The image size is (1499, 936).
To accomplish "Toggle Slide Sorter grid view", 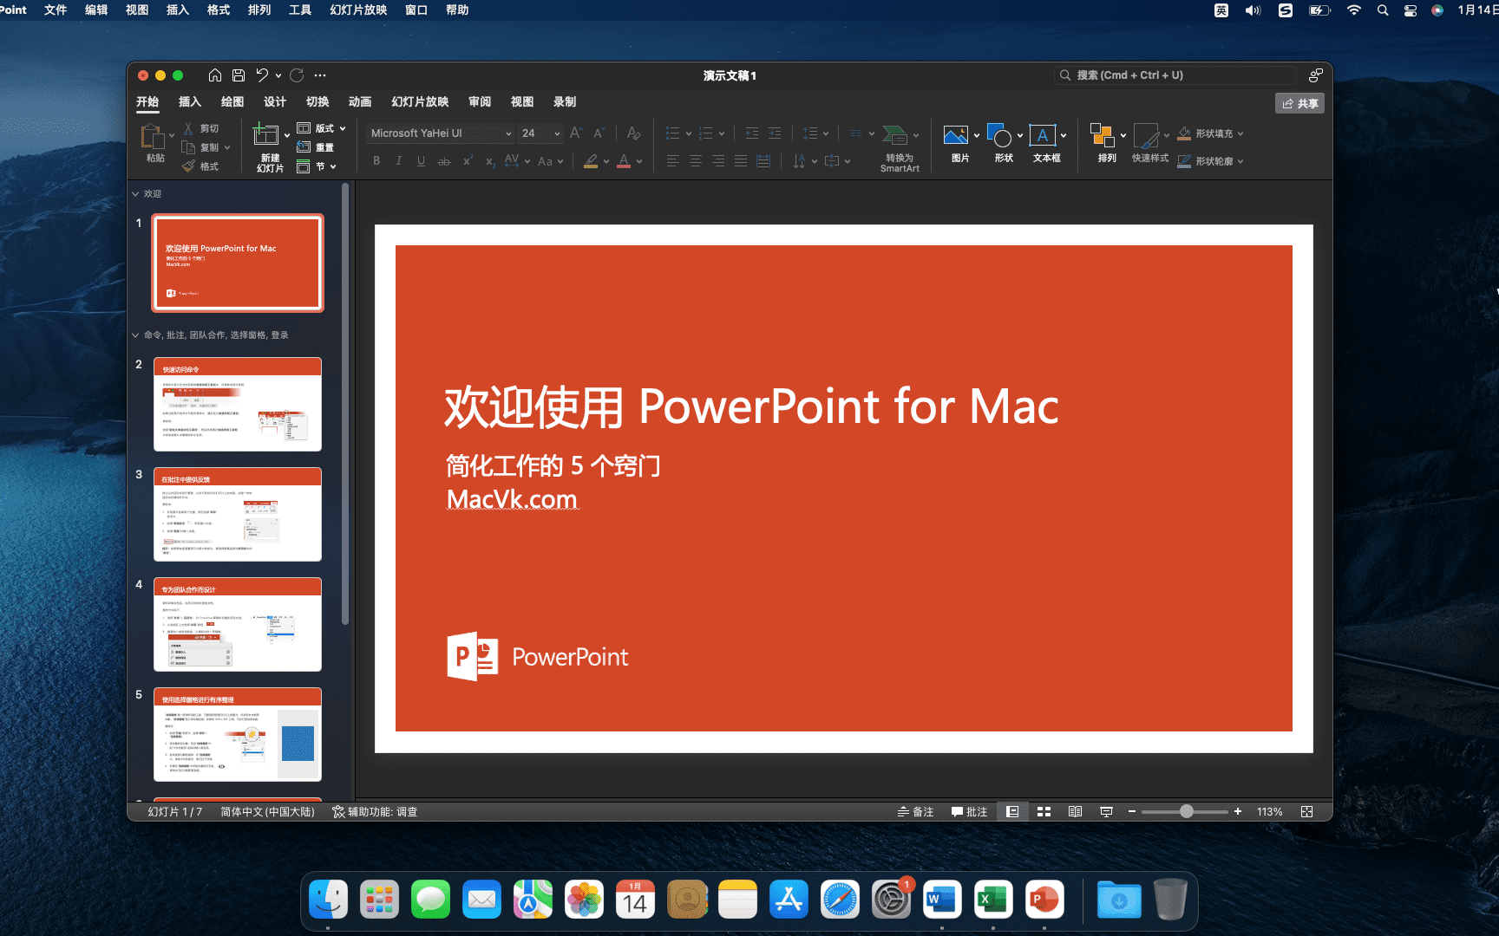I will [1044, 812].
